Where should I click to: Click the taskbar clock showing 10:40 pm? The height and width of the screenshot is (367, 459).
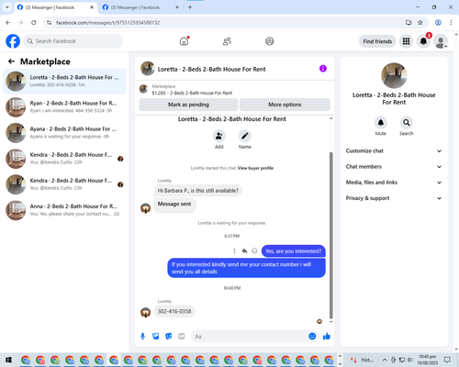[x=428, y=360]
